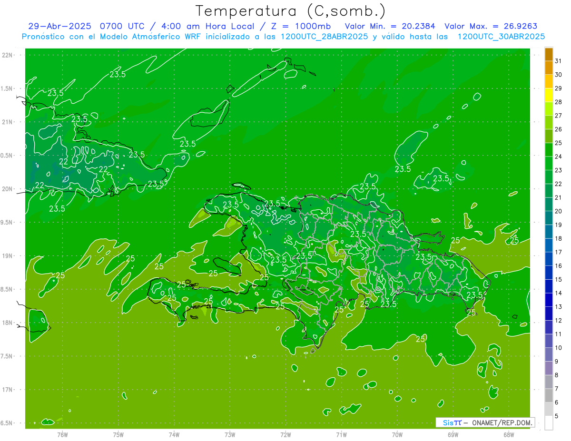The image size is (571, 441).
Task: Click the "20N" latitude axis label
Action: click(x=8, y=189)
